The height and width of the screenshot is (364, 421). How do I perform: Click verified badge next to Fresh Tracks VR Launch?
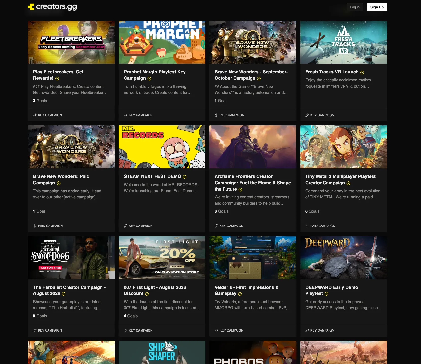362,73
